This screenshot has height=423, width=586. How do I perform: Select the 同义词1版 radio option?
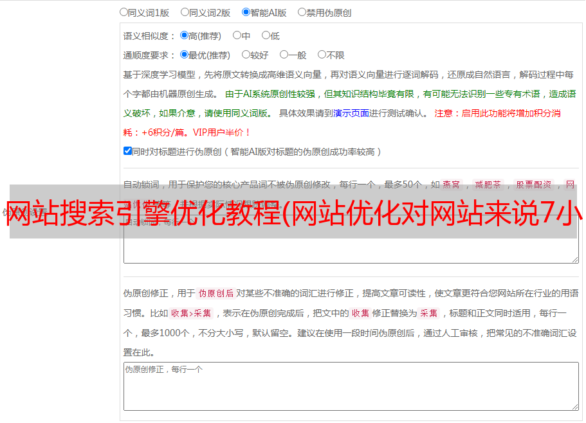(124, 12)
